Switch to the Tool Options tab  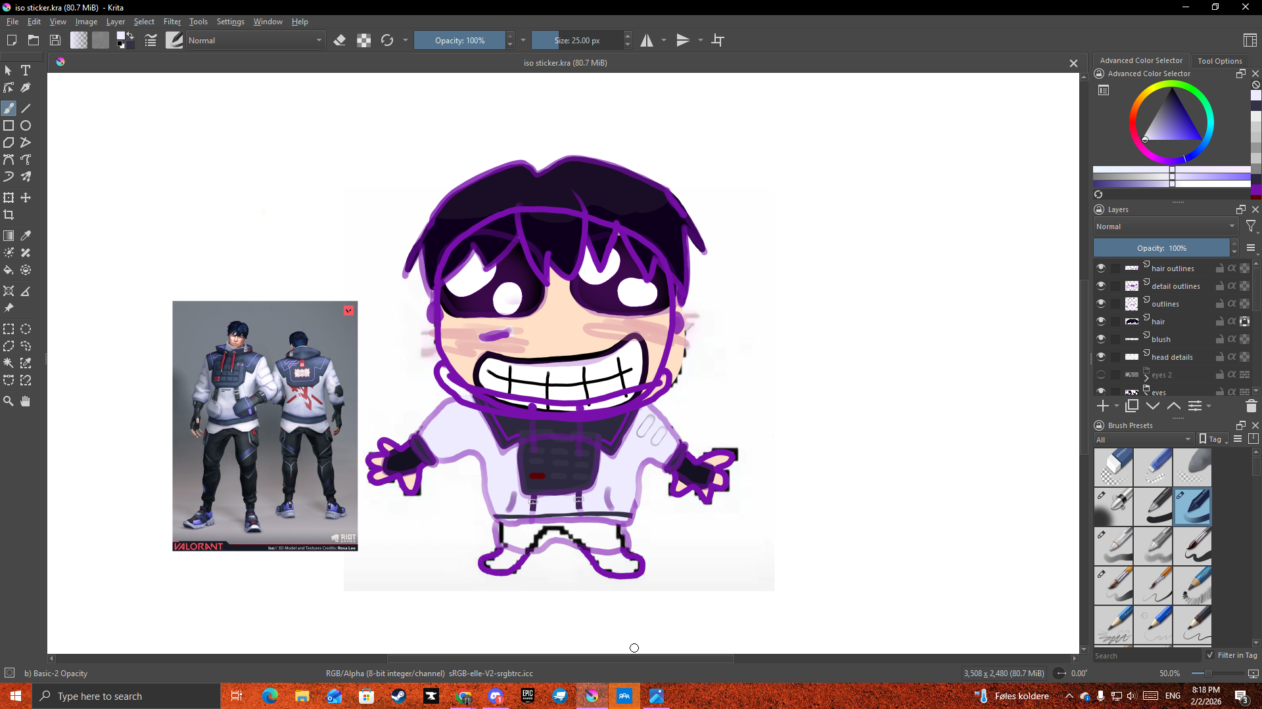(x=1219, y=60)
